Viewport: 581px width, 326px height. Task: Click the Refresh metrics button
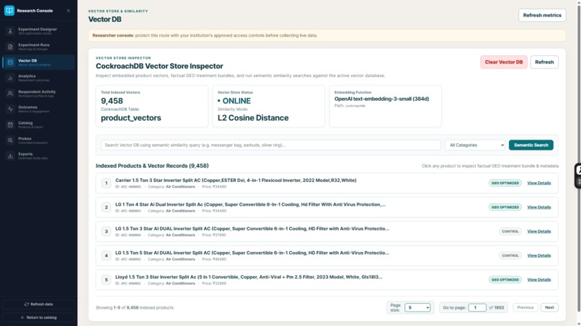542,15
